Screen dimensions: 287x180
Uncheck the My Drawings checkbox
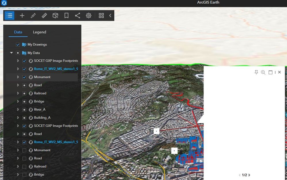[18, 45]
